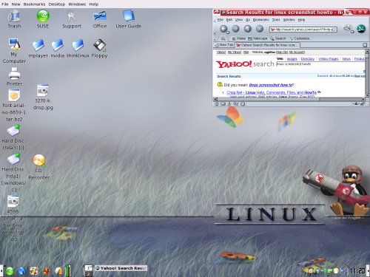Click the Netscape URL address field

[x=303, y=30]
